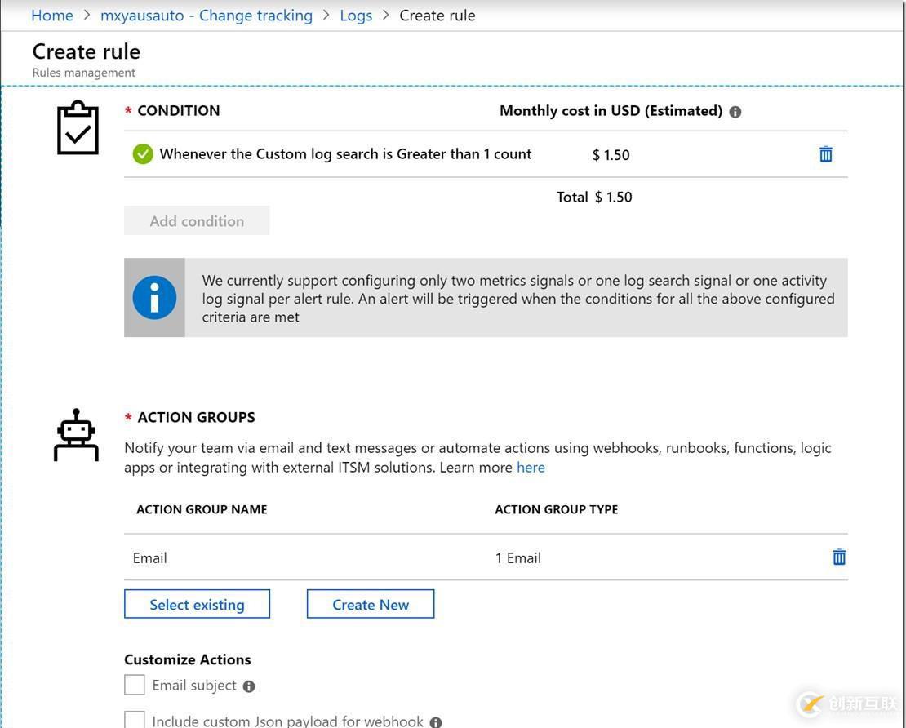
Task: Go to the Home breadcrumb
Action: [51, 16]
